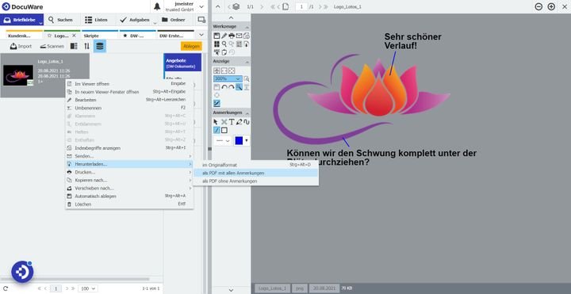The height and width of the screenshot is (294, 571).
Task: Click the Ablegen button
Action: click(x=191, y=46)
